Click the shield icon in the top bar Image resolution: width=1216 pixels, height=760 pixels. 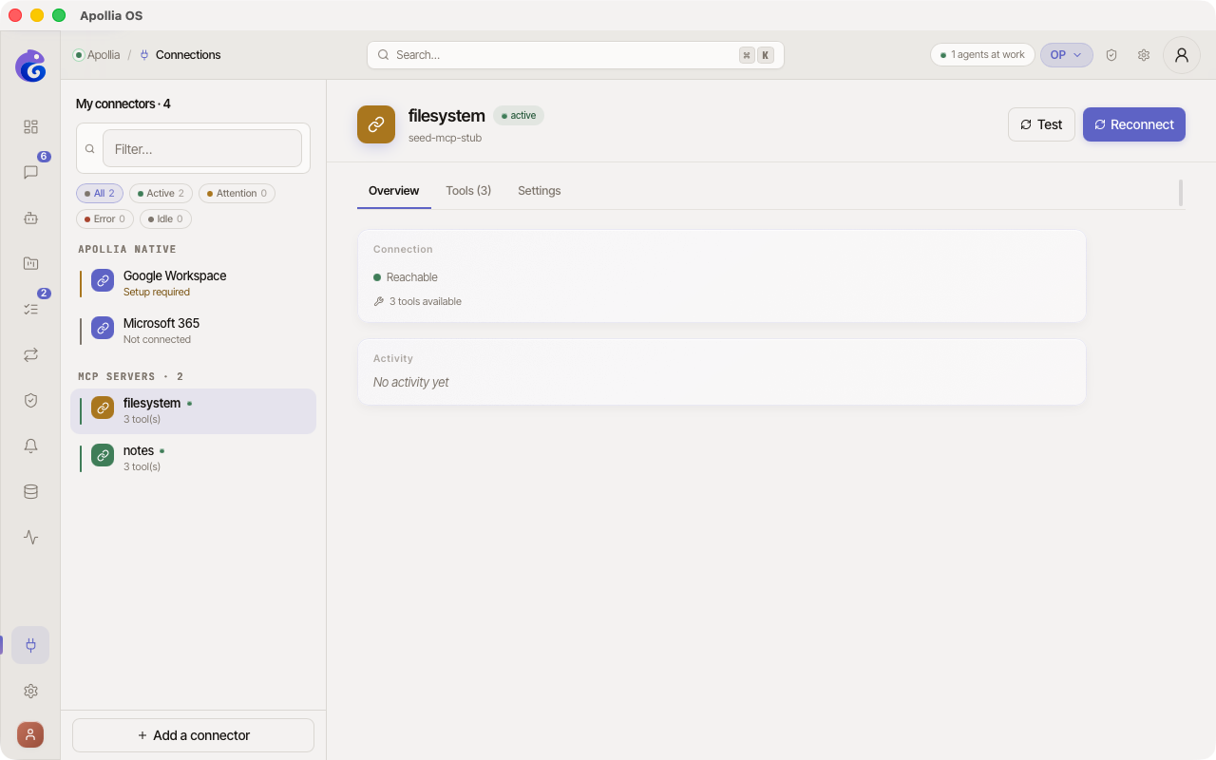[1111, 55]
